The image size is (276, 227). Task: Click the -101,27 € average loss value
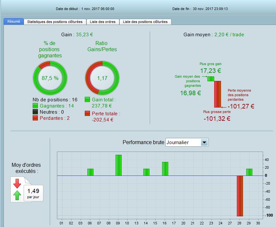[x=241, y=106]
